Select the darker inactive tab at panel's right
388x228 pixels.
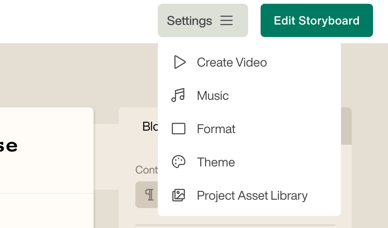[346, 126]
